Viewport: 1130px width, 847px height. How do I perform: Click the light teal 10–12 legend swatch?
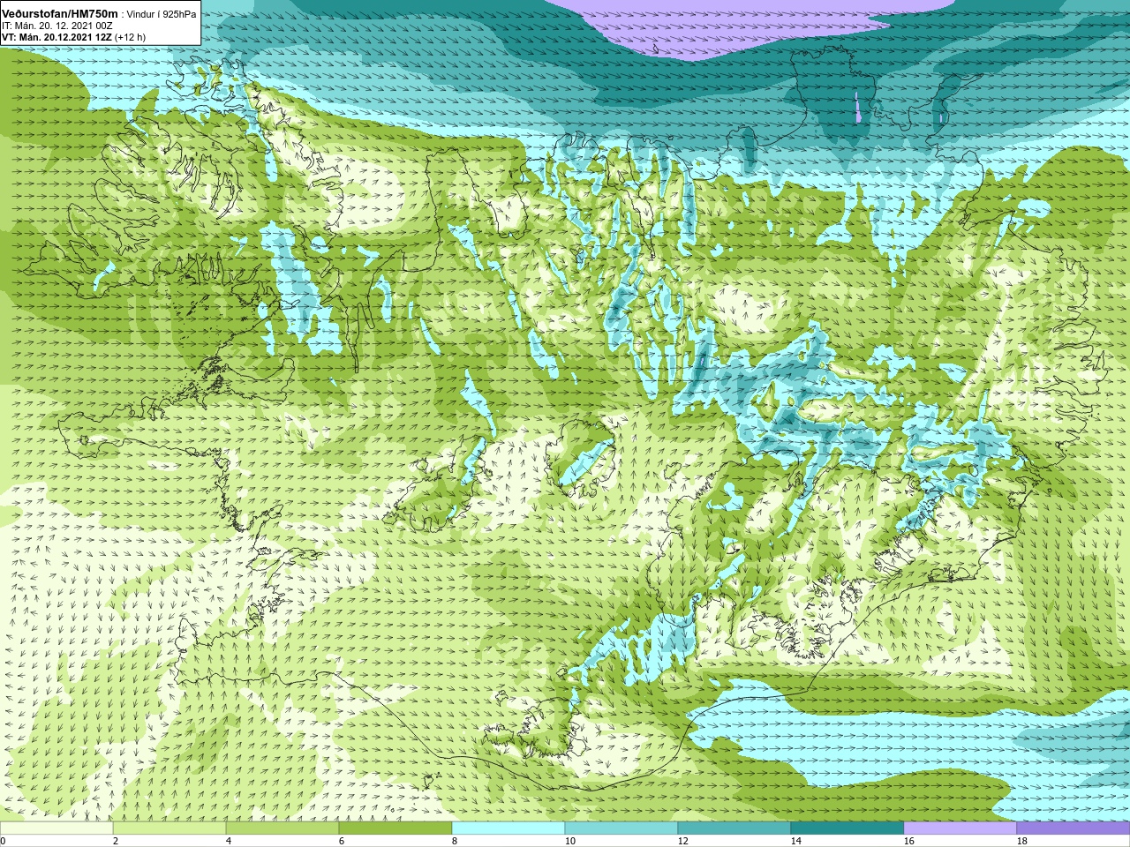point(621,828)
